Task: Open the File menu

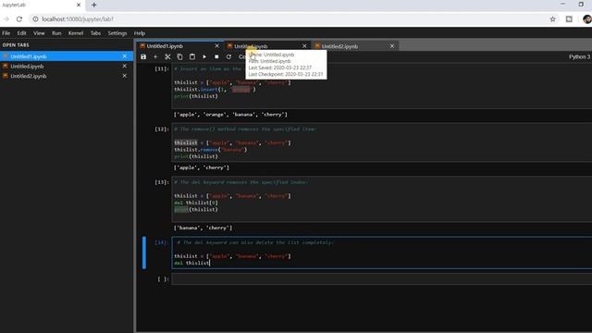Action: tap(6, 33)
